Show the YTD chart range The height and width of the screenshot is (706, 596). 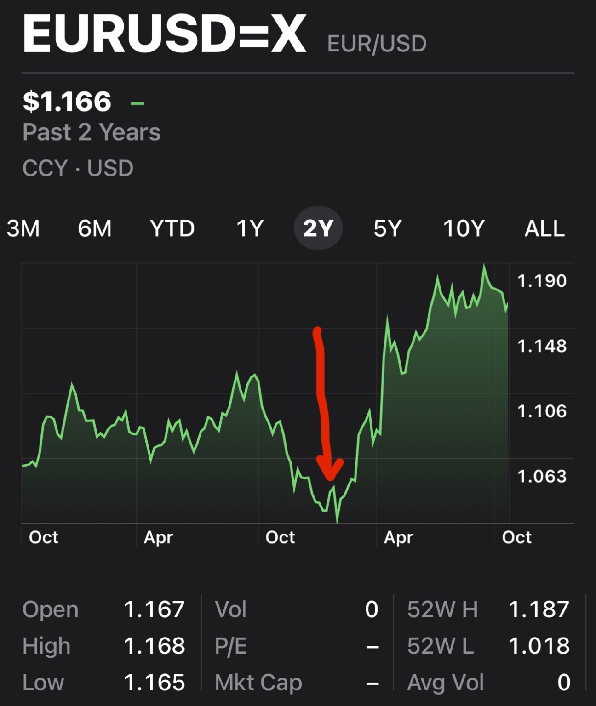tap(172, 228)
